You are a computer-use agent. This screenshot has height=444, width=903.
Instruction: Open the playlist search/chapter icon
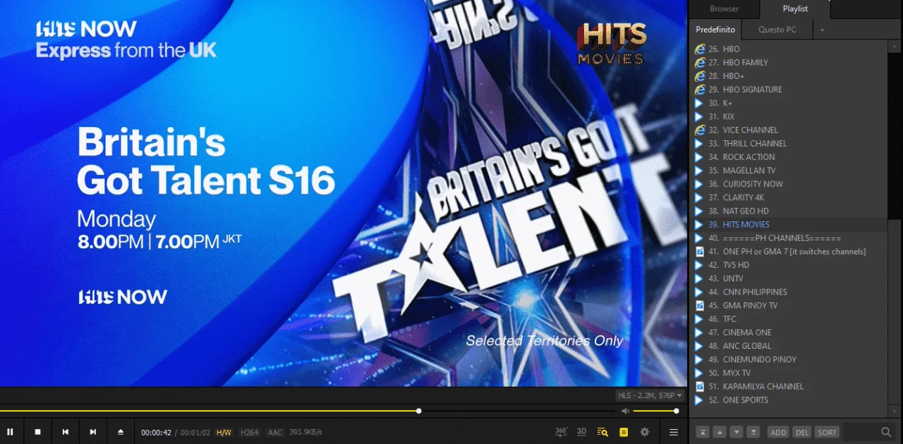(x=602, y=432)
